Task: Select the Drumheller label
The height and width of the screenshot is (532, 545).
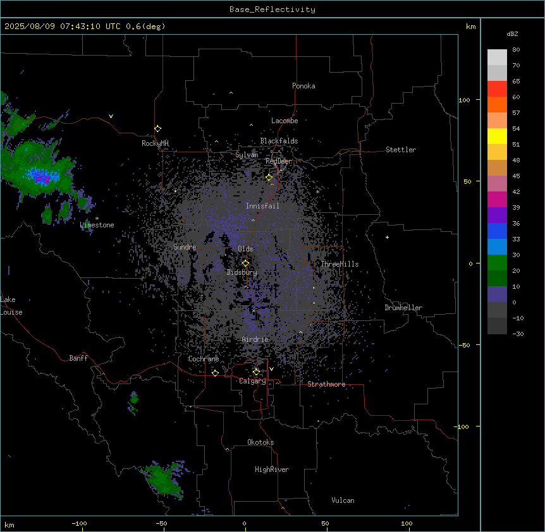Action: coord(403,308)
